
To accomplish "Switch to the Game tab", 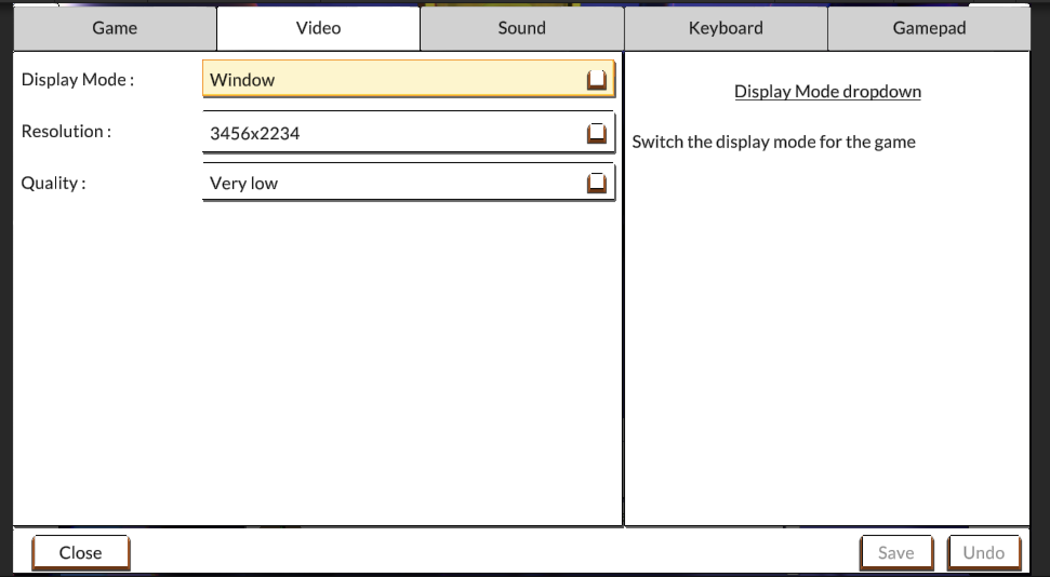I will tap(115, 28).
